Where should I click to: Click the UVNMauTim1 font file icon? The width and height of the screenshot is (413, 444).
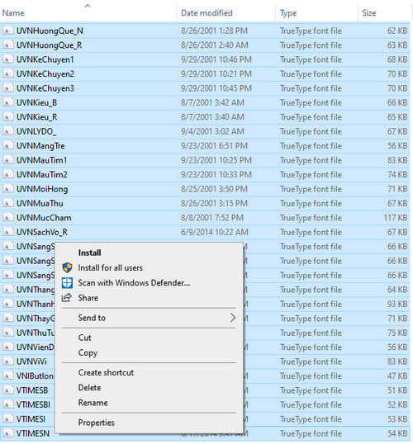8,160
